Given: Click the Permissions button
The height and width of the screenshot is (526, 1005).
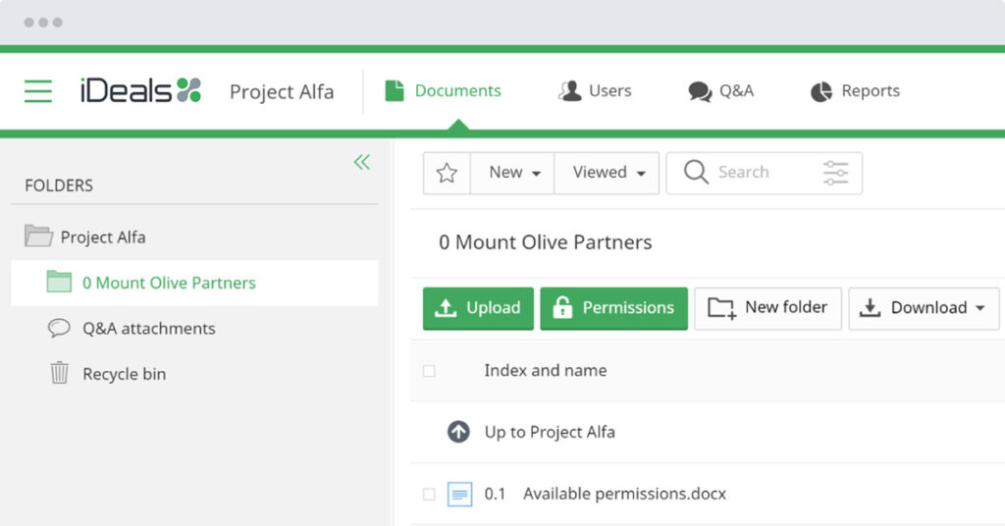Looking at the screenshot, I should [613, 308].
